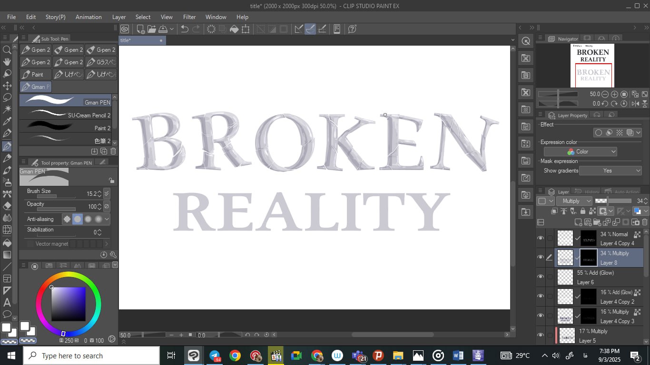Screen dimensions: 650x365
Task: Delete layer using trash icon in Layer panel
Action: (x=645, y=222)
